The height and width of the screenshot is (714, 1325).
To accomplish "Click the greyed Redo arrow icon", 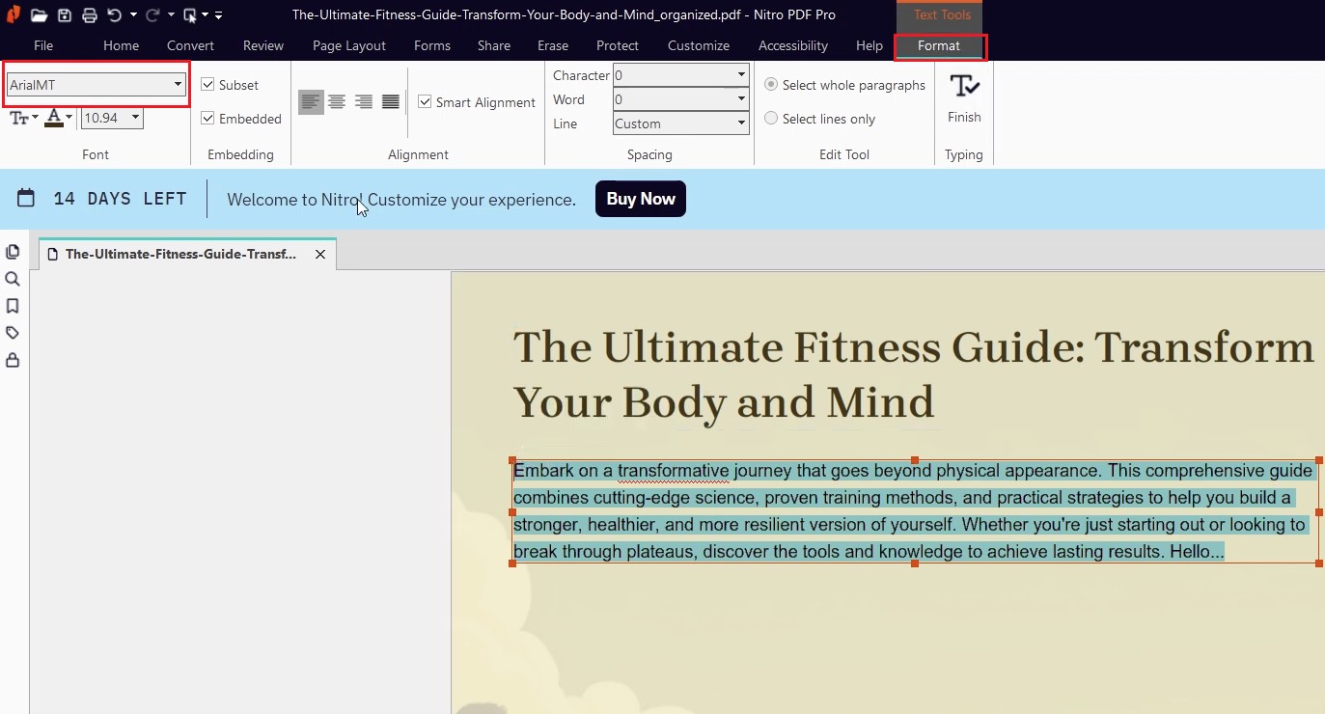I will (152, 15).
